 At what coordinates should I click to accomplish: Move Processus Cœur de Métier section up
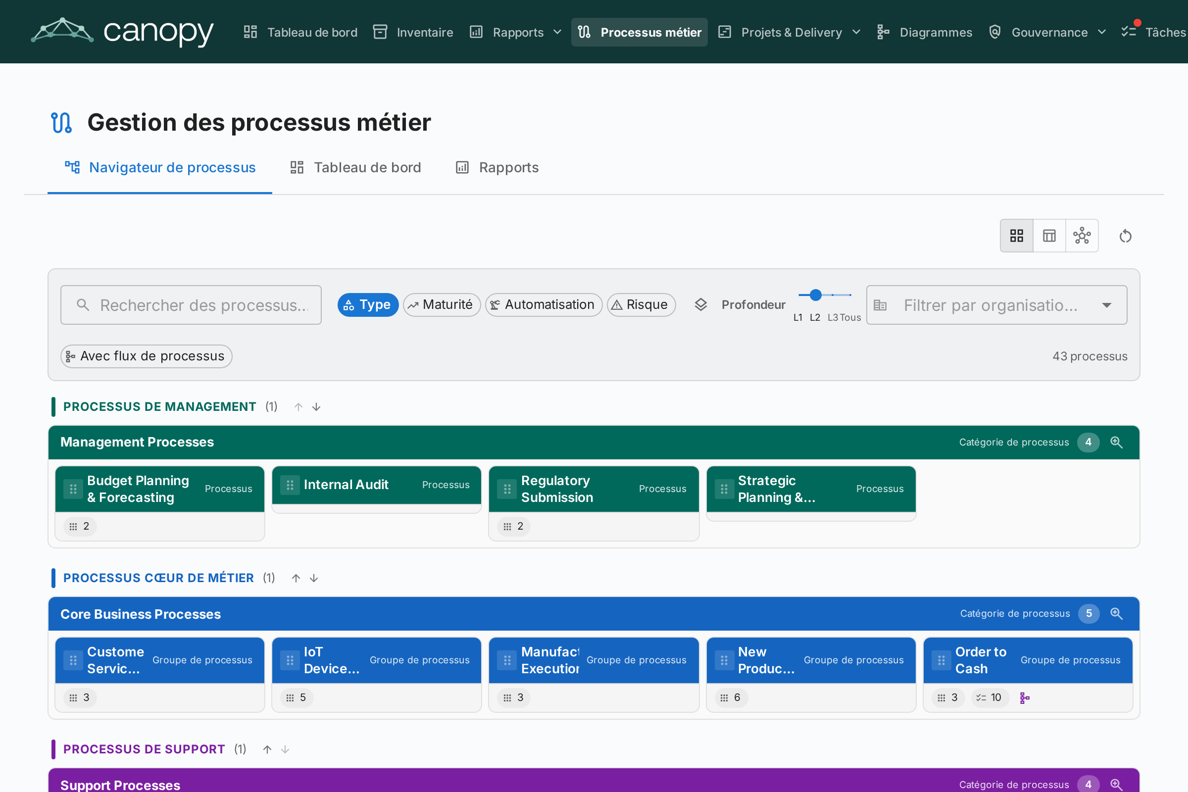coord(296,578)
